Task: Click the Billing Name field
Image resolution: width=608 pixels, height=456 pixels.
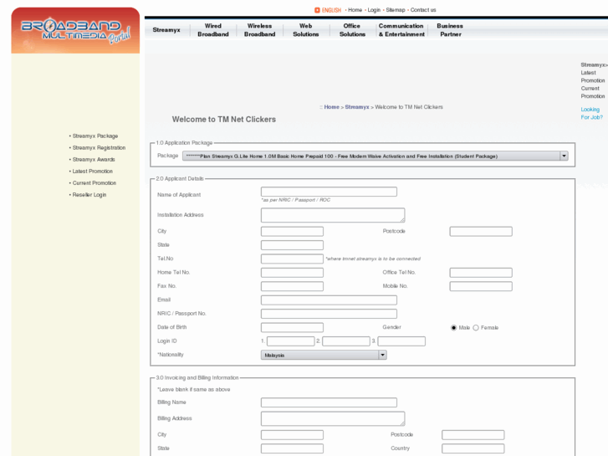Action: [x=329, y=402]
